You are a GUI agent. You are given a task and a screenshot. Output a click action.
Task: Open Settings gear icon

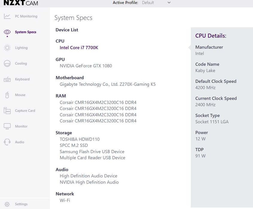point(7,204)
